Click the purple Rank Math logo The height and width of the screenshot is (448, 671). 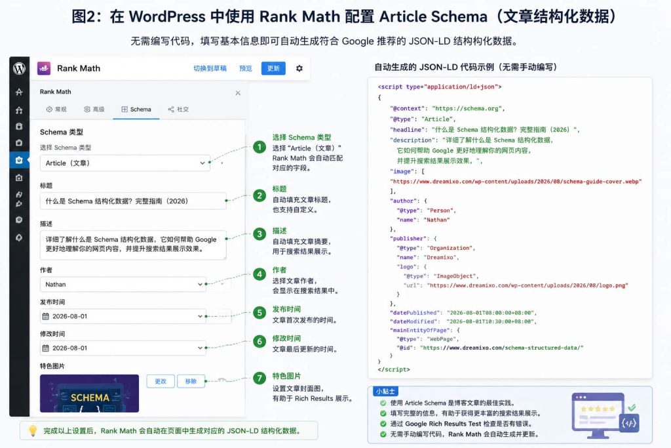click(x=44, y=68)
